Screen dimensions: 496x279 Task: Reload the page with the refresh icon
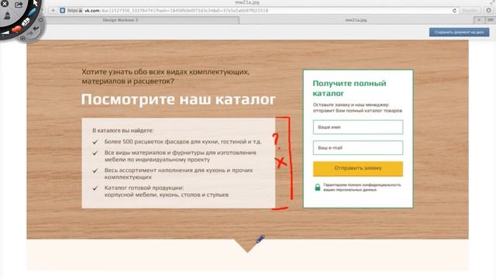point(454,10)
